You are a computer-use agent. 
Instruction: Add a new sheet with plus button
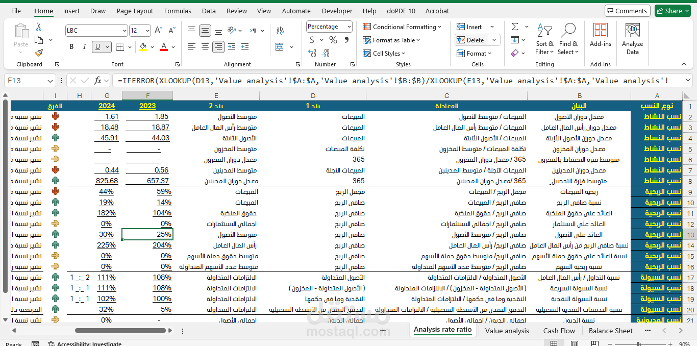[383, 330]
